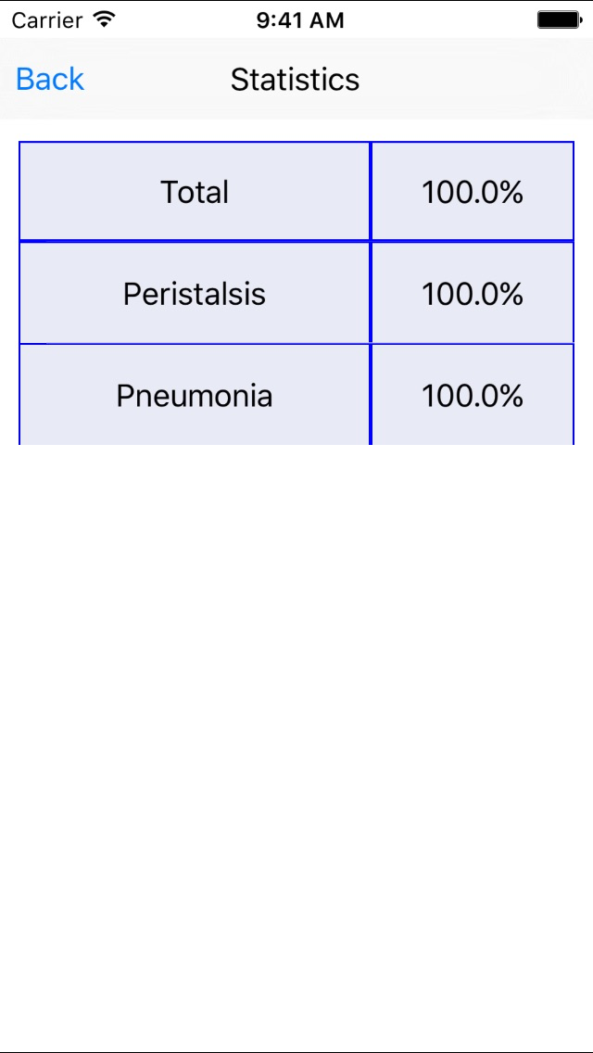Tap the Peristalsis row's 100.0% value
Viewport: 593px width, 1053px height.
(473, 294)
